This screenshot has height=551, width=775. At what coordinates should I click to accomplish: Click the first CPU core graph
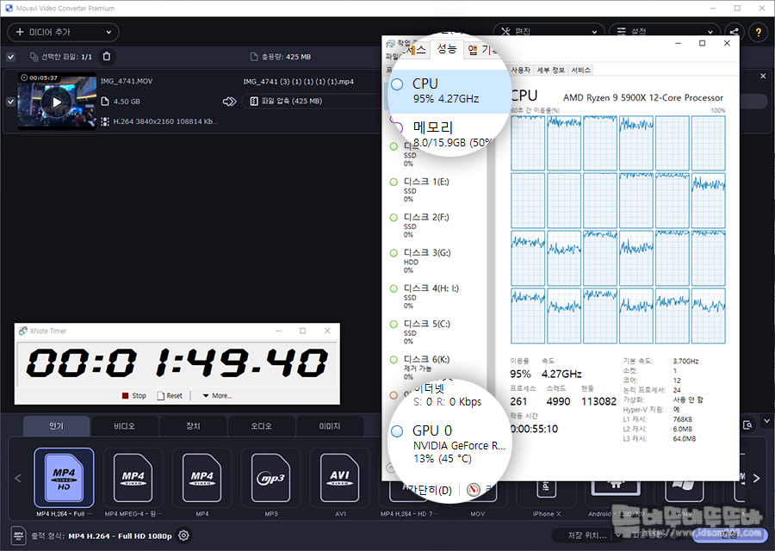coord(528,143)
